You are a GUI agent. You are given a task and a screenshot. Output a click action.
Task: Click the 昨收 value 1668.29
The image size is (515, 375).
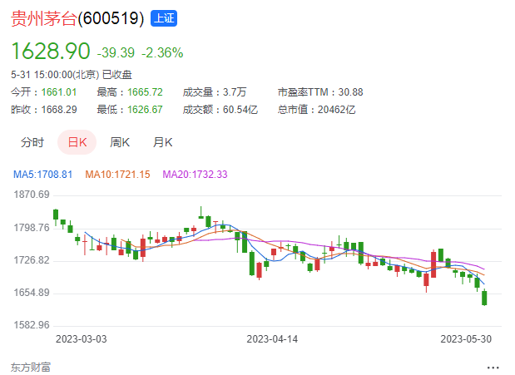pos(59,110)
